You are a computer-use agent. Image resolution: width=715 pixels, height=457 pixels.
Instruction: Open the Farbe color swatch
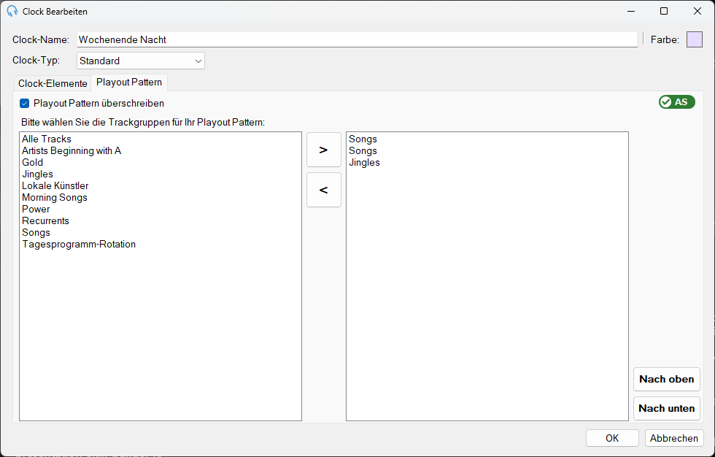695,39
